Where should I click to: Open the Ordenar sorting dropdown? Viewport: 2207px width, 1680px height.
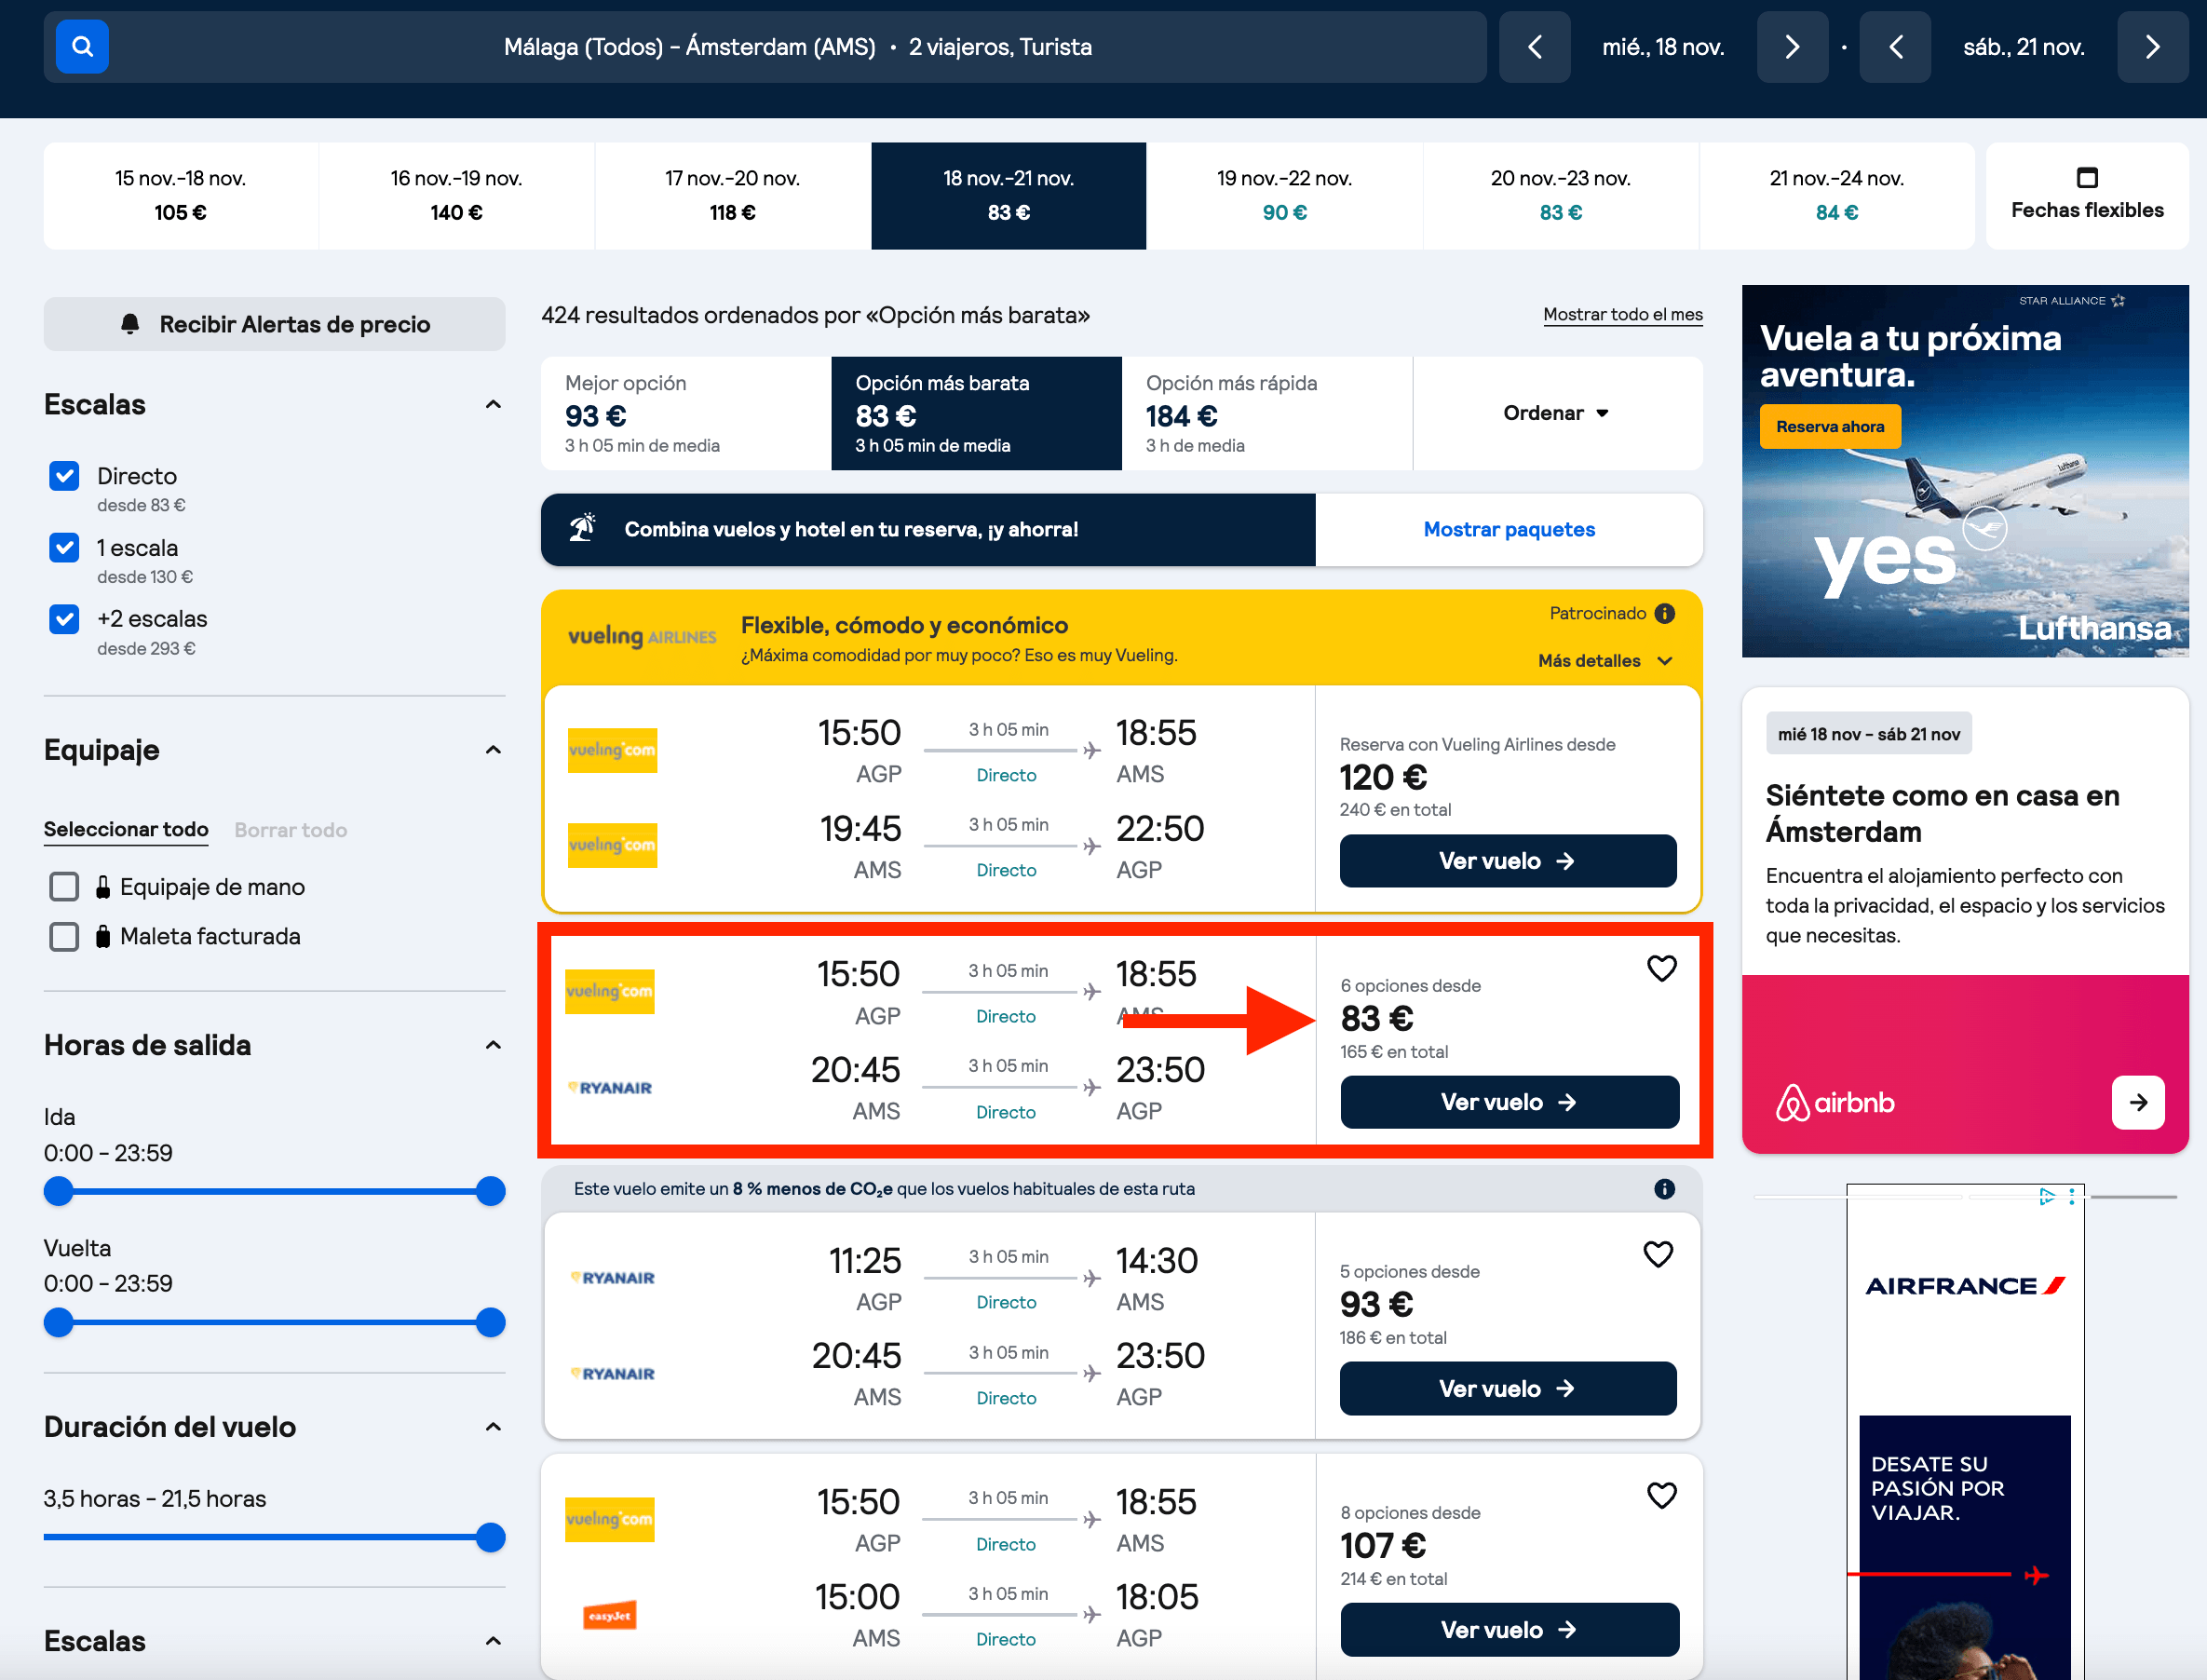1557,413
